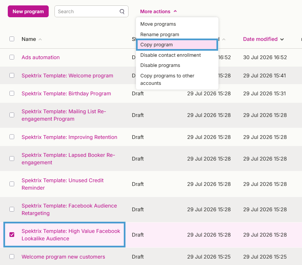Choose Rename program menu item
The image size is (302, 265).
[x=177, y=34]
